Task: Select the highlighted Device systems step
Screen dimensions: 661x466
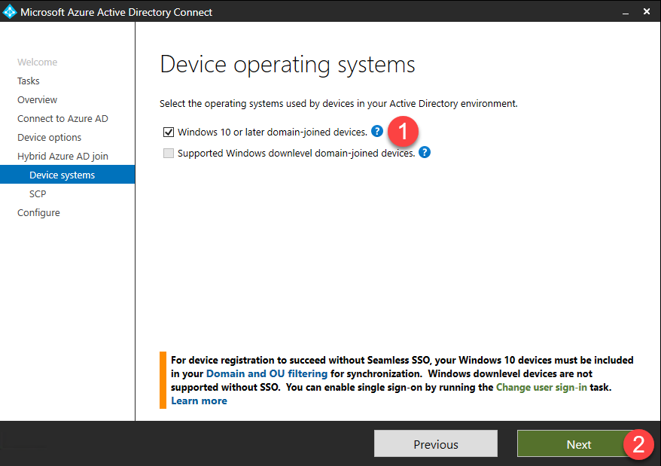Action: point(62,175)
